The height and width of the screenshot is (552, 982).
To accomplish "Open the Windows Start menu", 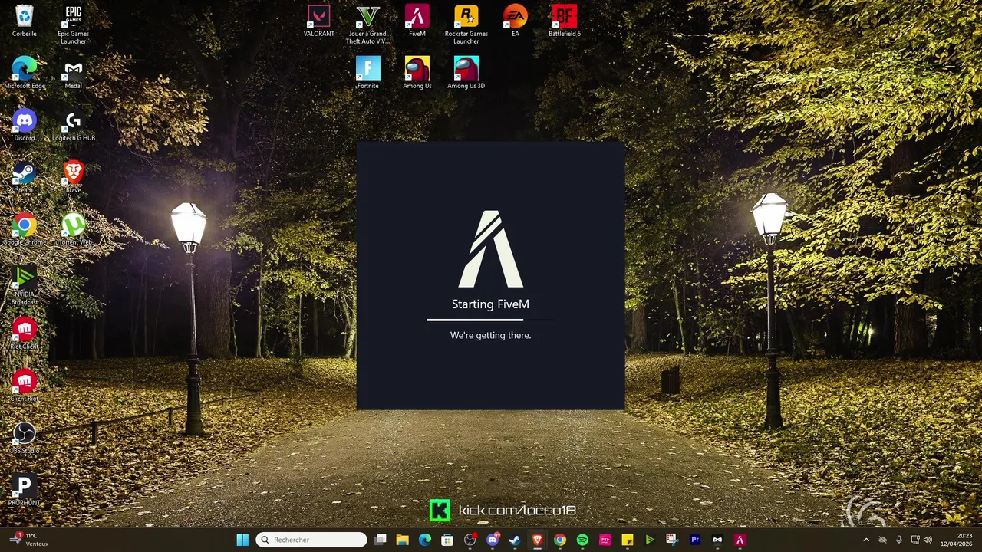I will point(242,540).
